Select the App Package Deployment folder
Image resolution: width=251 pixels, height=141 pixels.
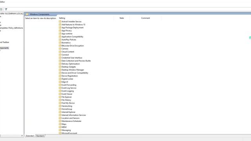point(71,28)
